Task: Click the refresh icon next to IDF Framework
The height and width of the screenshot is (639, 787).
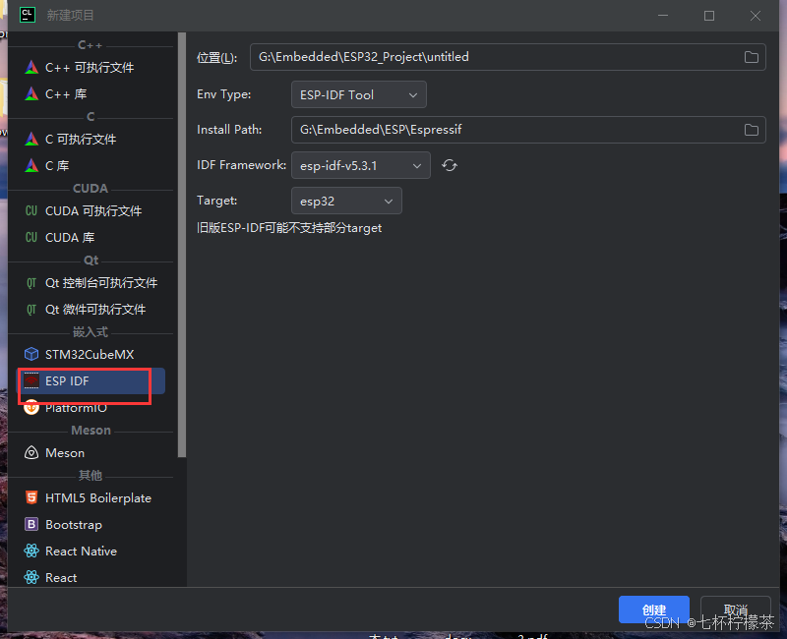Action: point(450,165)
